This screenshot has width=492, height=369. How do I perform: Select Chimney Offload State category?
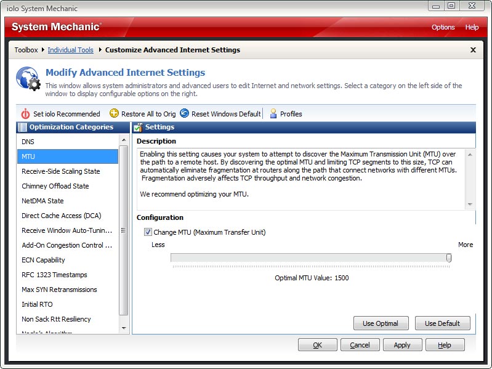coord(68,186)
